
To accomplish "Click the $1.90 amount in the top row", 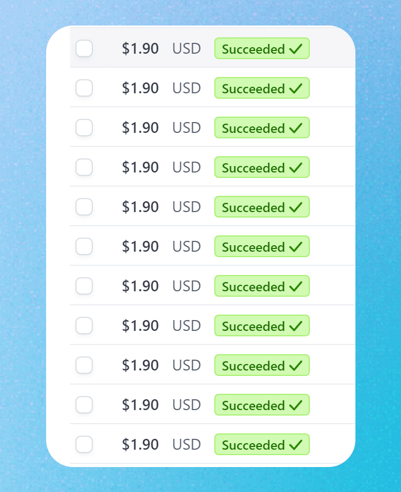I will [x=140, y=49].
